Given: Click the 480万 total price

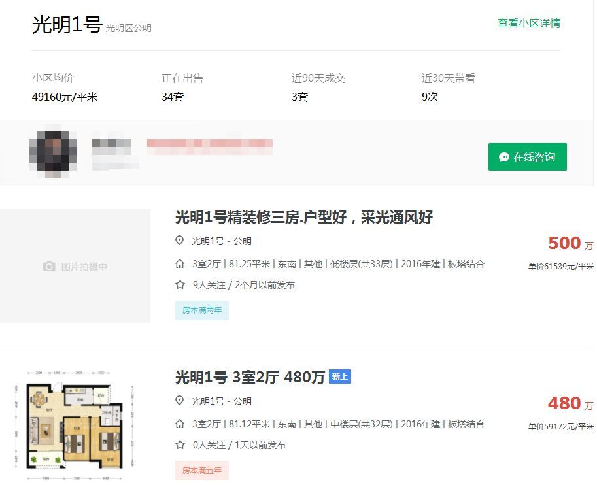Looking at the screenshot, I should [x=570, y=403].
